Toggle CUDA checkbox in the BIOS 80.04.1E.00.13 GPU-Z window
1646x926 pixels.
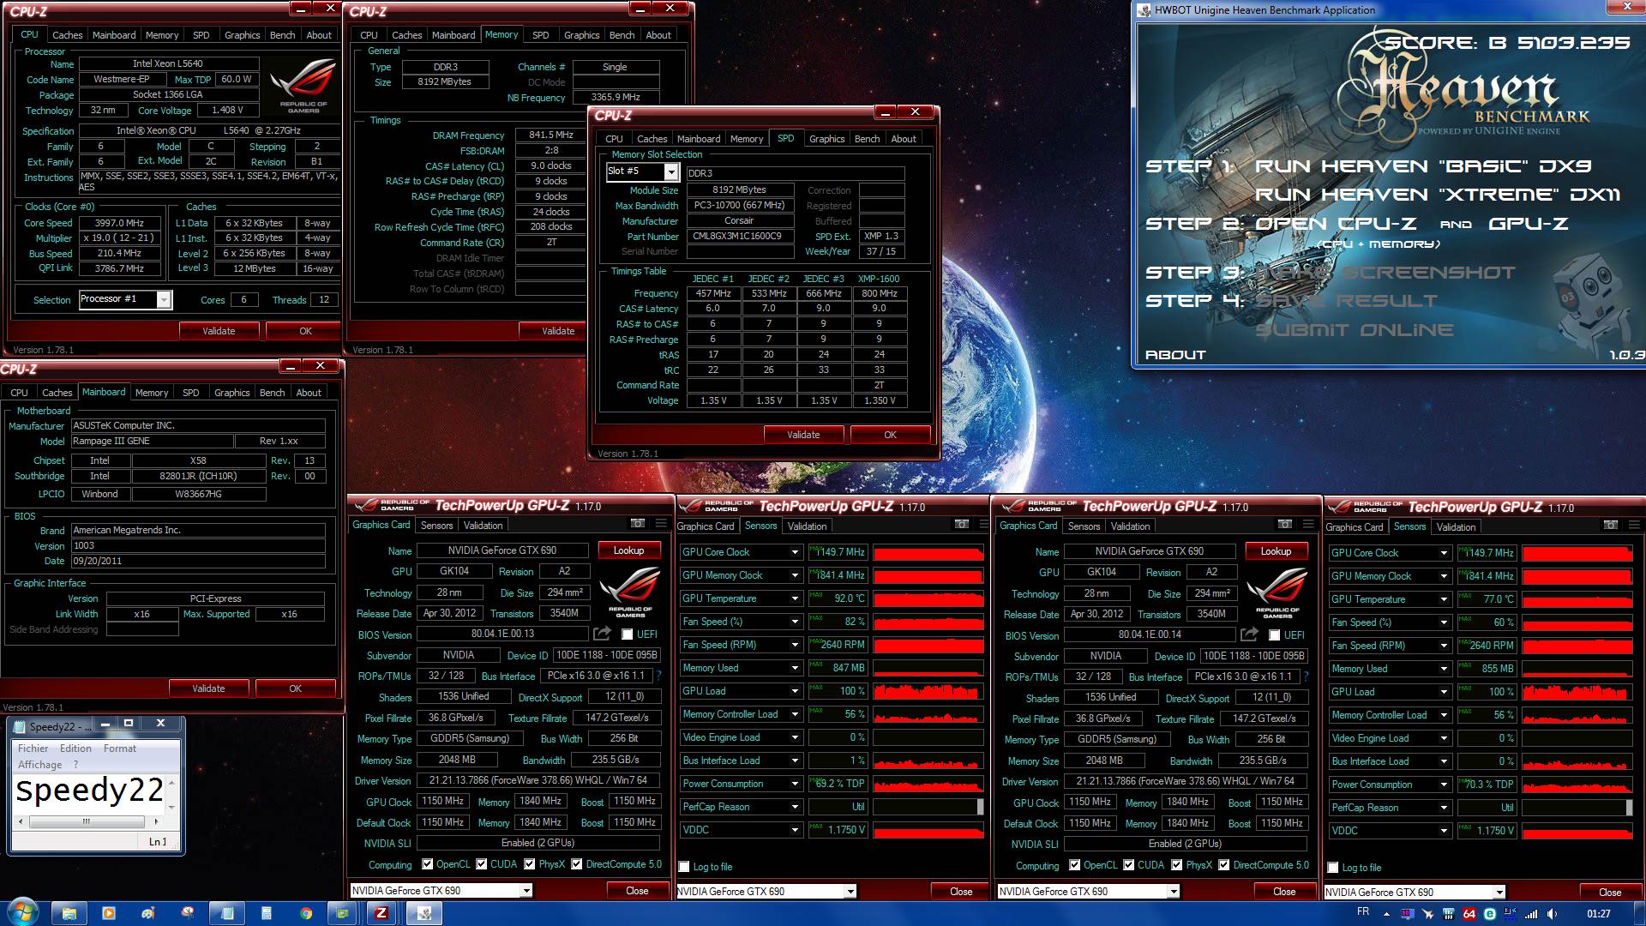click(x=481, y=864)
